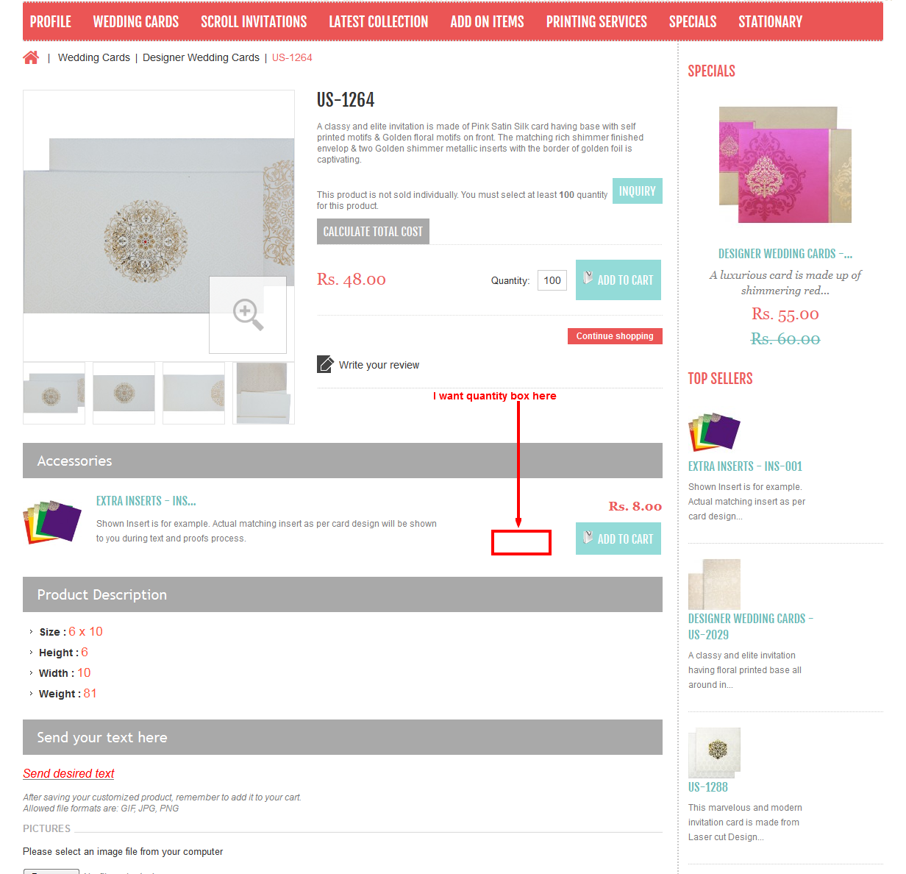Viewport: 906px width, 874px height.
Task: Click Continue shopping button
Action: click(x=615, y=336)
